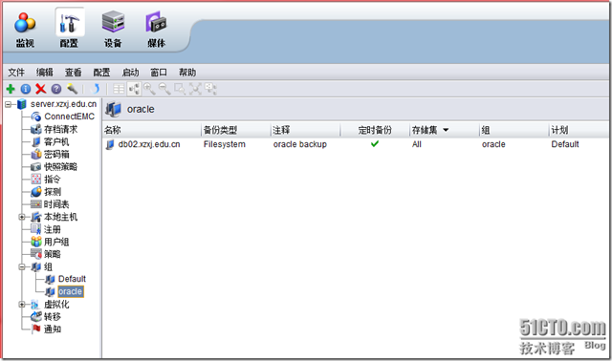Viewport: 612px width, 361px height.
Task: Click the 'oracle backup' comment cell
Action: 299,144
